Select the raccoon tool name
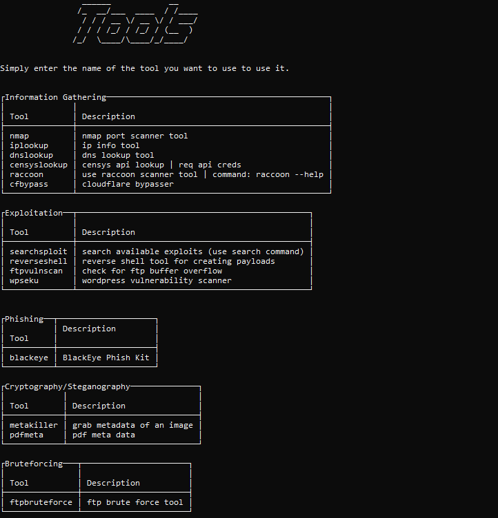 point(26,175)
